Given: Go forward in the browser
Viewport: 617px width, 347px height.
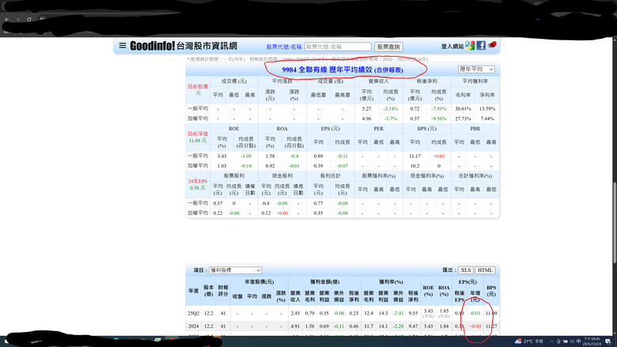Looking at the screenshot, I should (17, 19).
